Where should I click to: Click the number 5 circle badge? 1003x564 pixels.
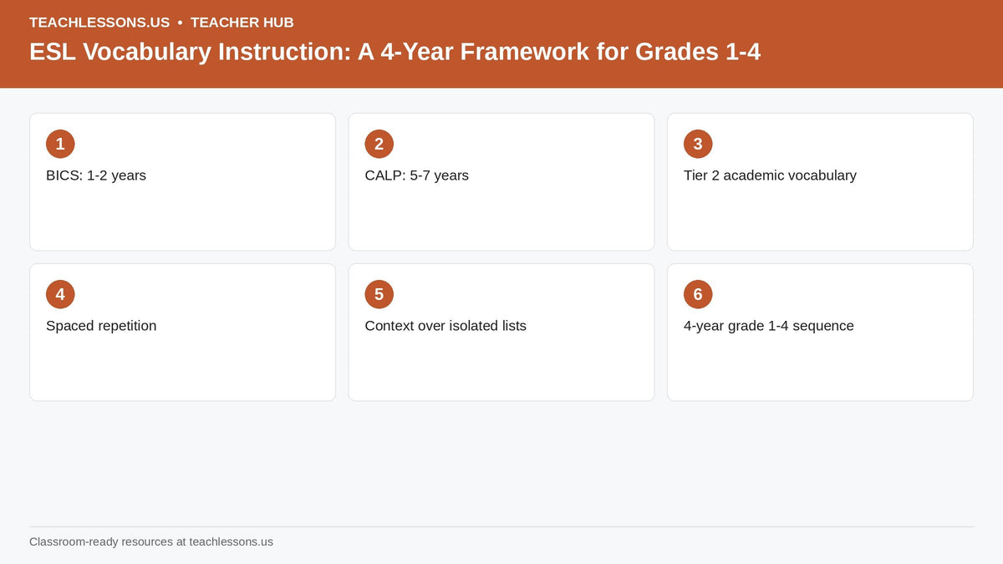(379, 294)
